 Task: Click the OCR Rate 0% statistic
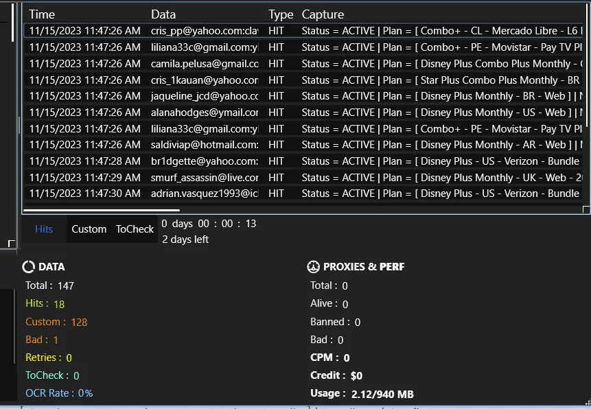tap(59, 393)
